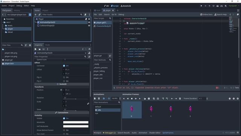Image resolution: width=241 pixels, height=136 pixels.
Task: Switch to the Import tab
Action: pos(45,11)
